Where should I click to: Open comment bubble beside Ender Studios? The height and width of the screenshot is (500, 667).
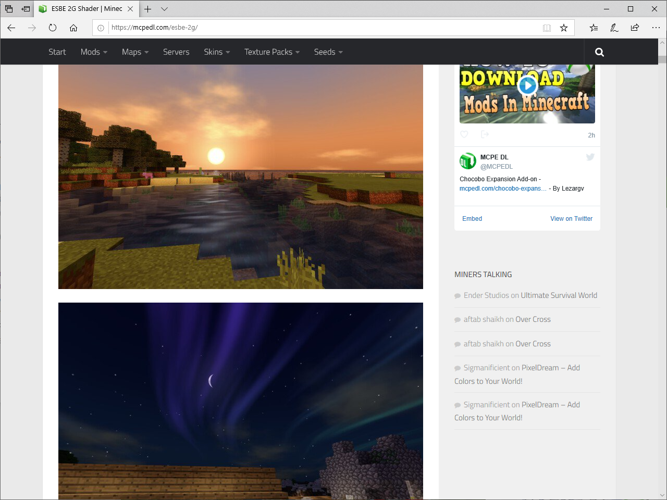(x=458, y=296)
